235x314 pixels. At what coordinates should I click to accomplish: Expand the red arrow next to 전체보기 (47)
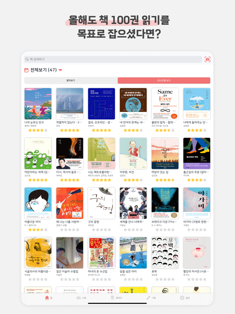pyautogui.click(x=60, y=70)
